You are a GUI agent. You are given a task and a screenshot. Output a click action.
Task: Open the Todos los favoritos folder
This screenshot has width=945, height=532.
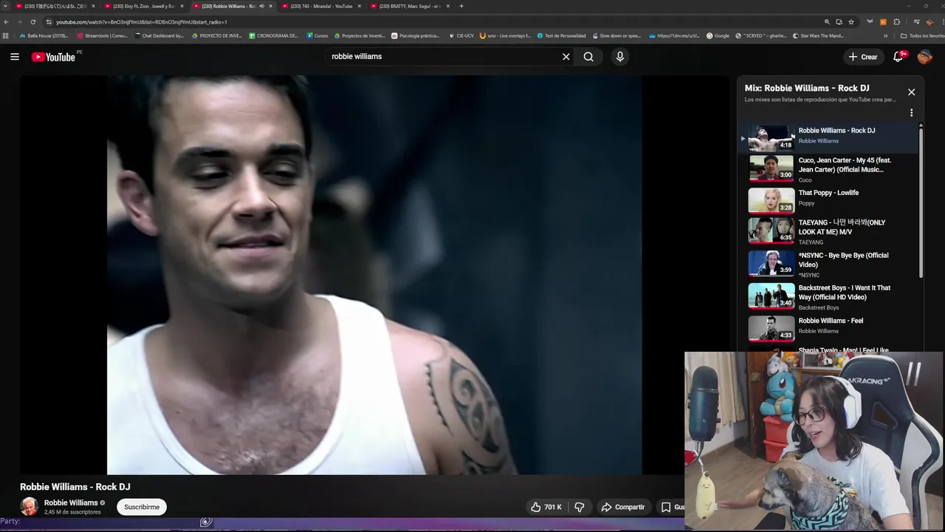922,35
